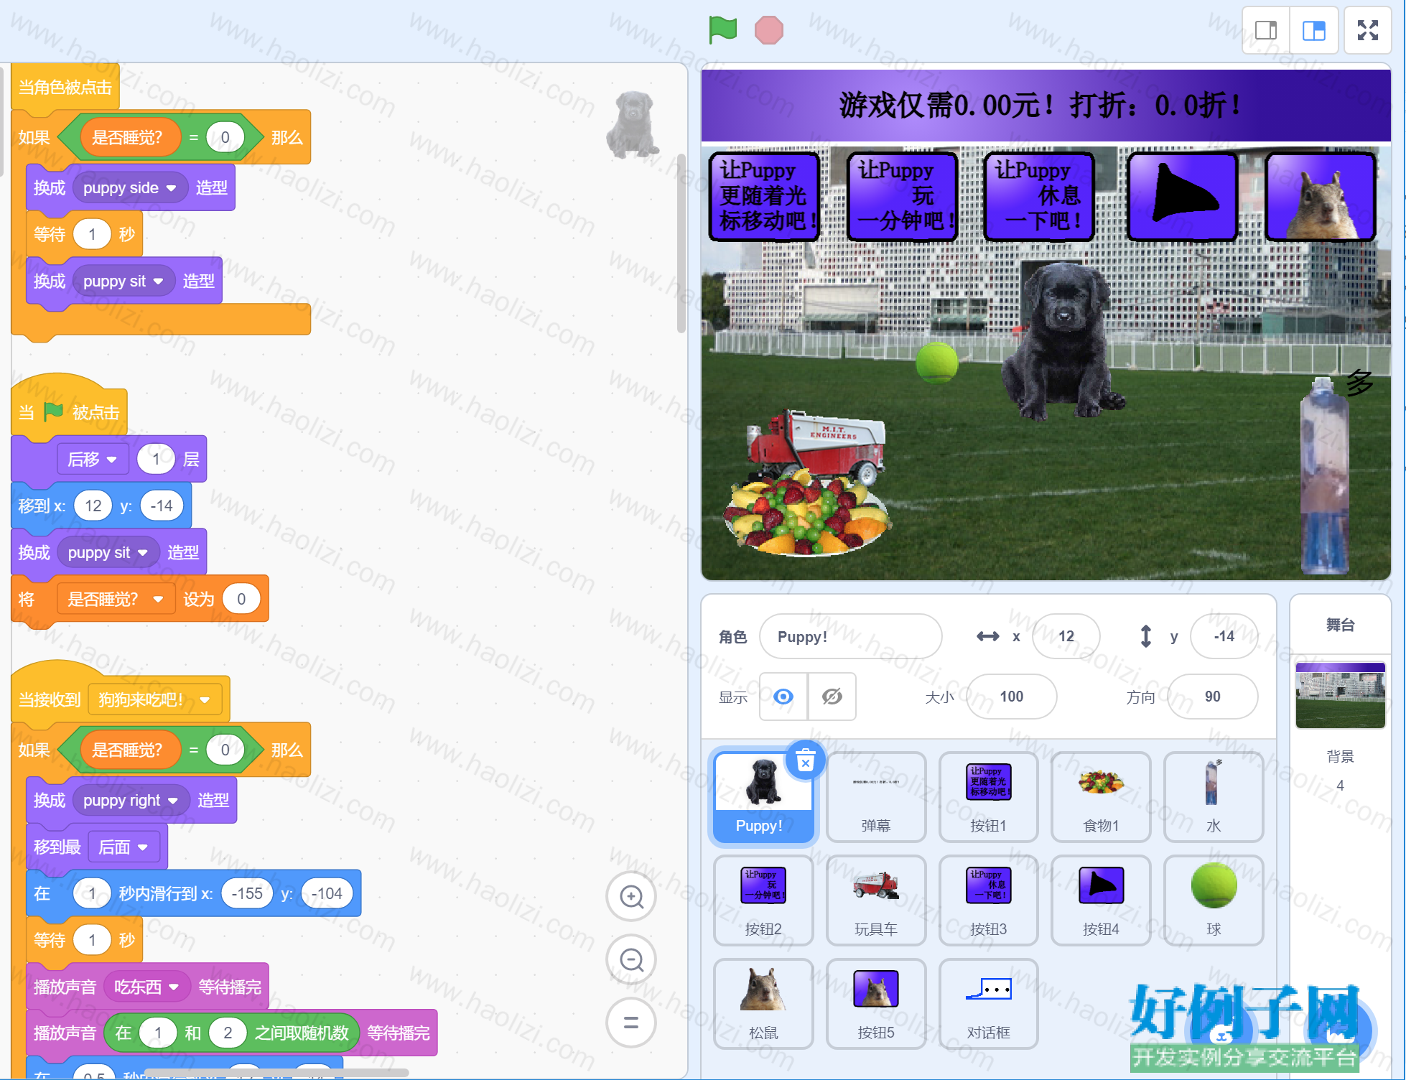
Task: Select the 食物1 fruit sprite
Action: click(1101, 797)
